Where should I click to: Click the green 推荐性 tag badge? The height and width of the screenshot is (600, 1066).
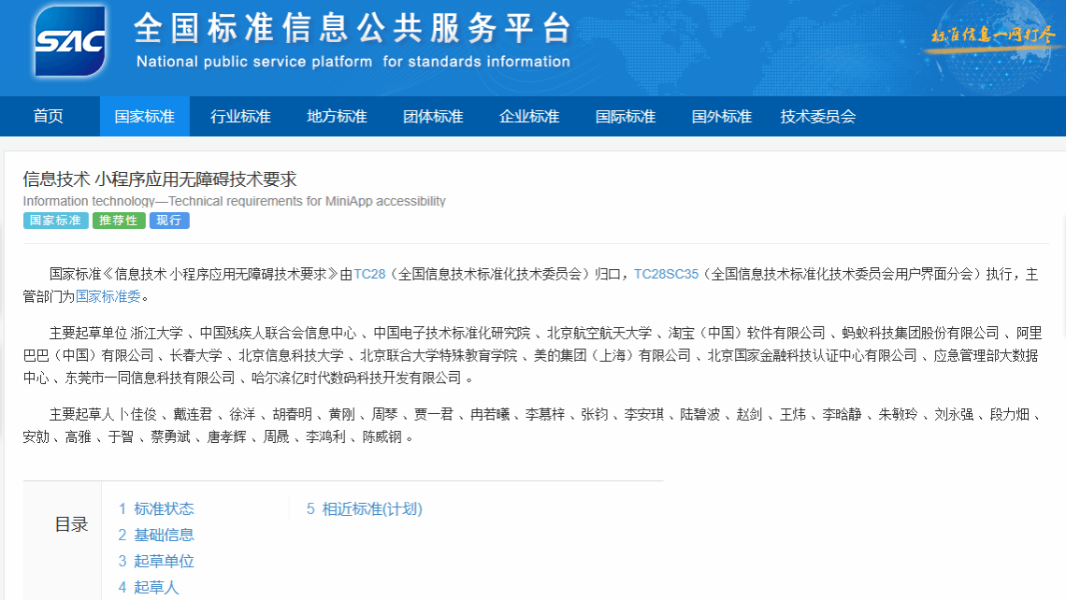[118, 221]
